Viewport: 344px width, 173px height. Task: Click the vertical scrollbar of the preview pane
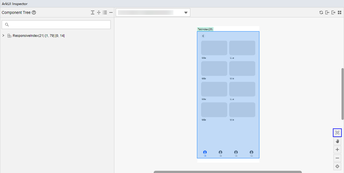[x=342, y=94]
